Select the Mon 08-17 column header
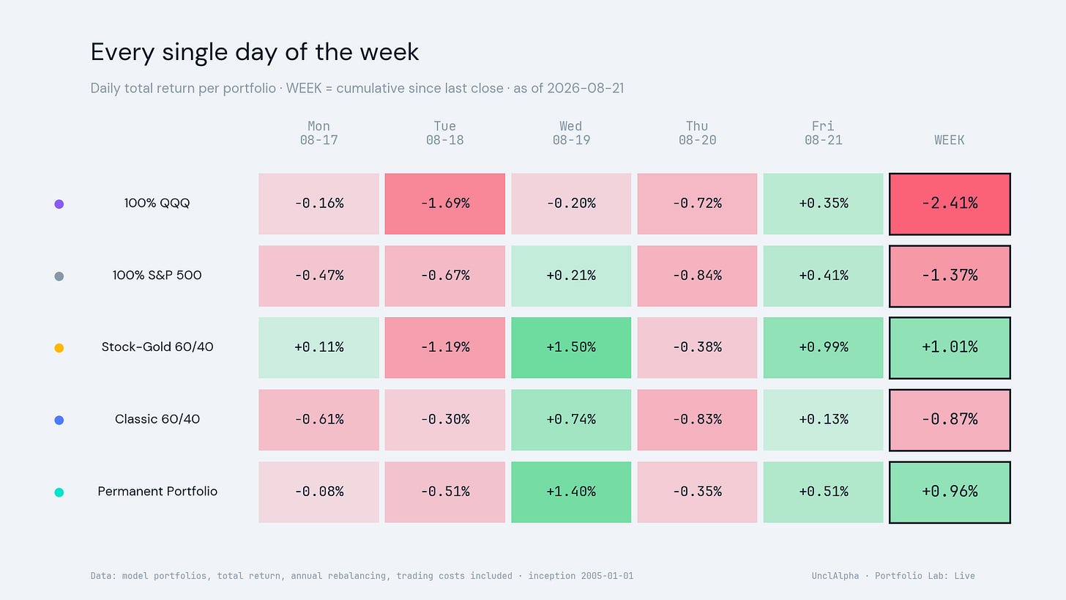The image size is (1066, 600). [319, 133]
